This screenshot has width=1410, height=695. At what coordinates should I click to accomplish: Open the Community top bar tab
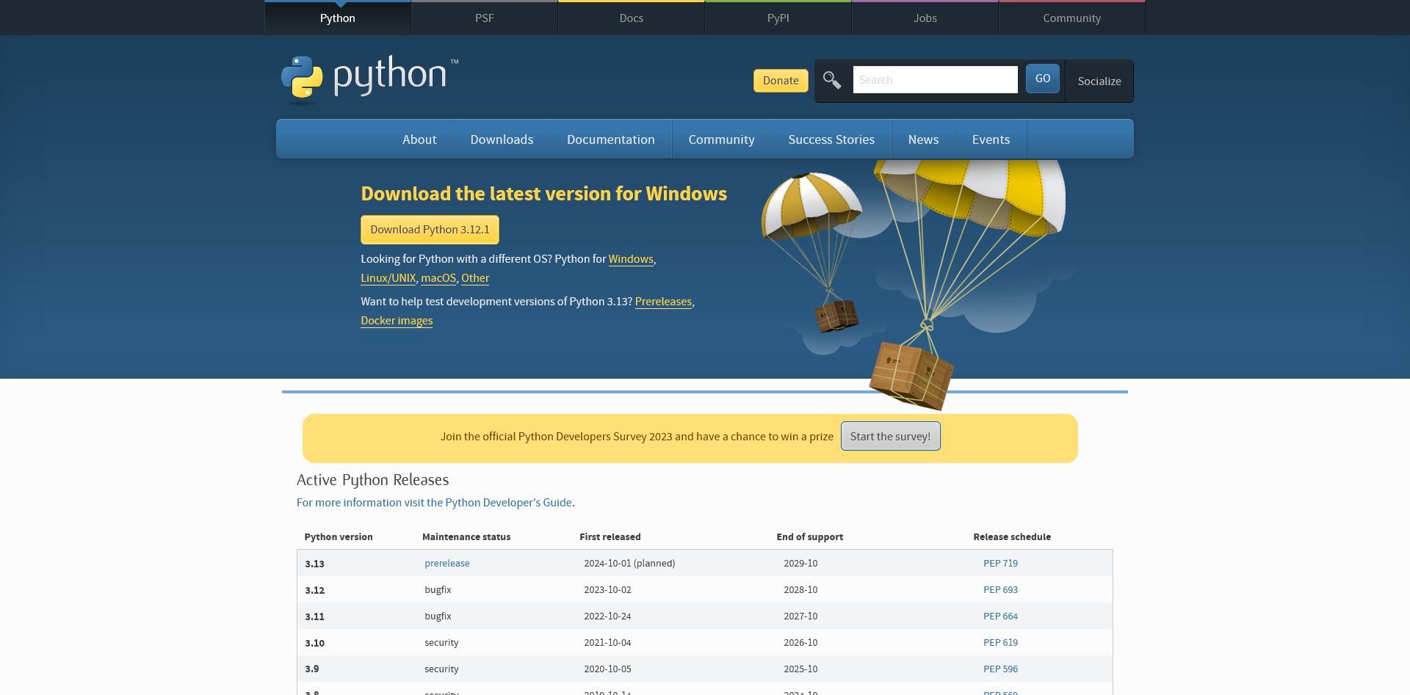click(x=1072, y=18)
